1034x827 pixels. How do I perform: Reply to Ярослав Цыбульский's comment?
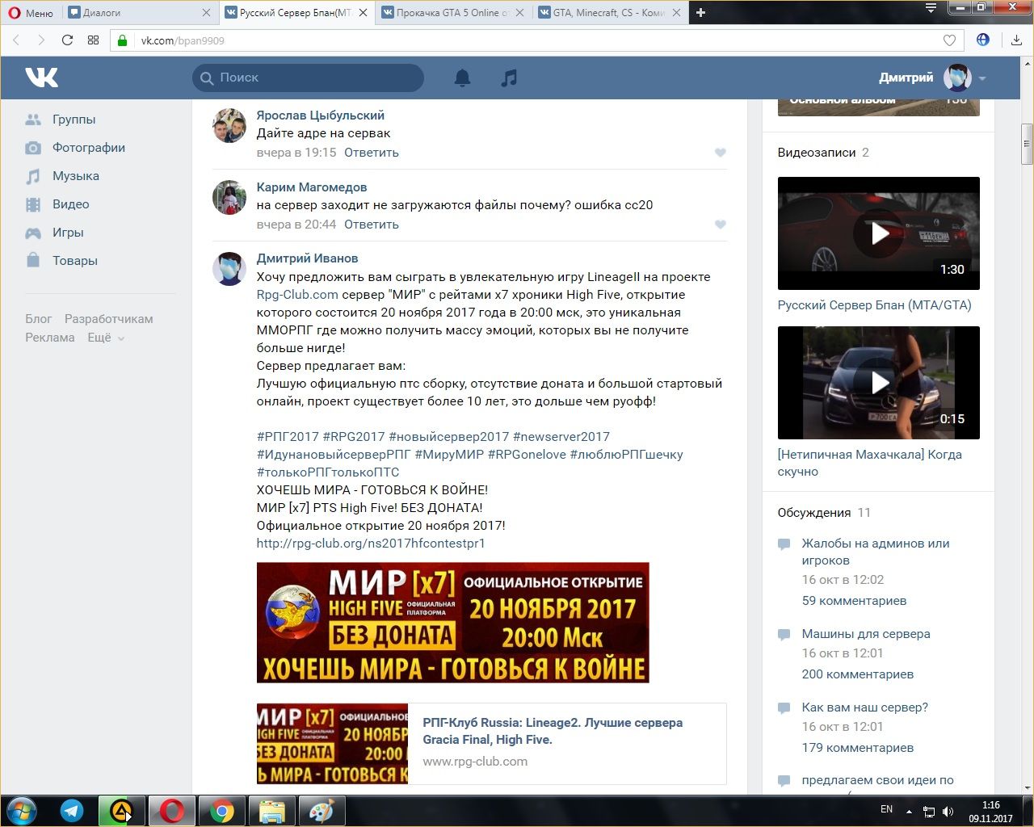tap(372, 153)
